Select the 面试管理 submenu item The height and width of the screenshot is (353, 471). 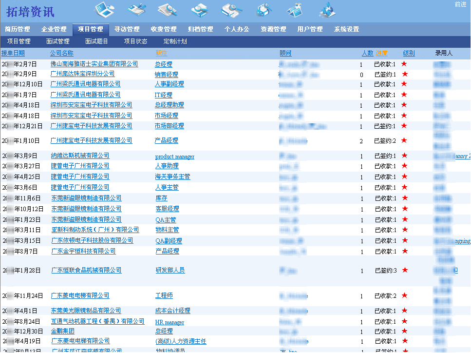[x=58, y=41]
